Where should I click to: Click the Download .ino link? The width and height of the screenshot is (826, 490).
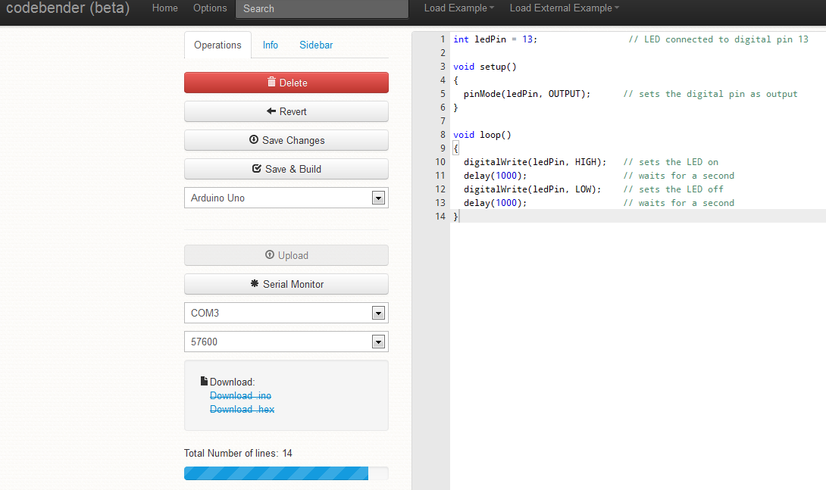pos(240,395)
